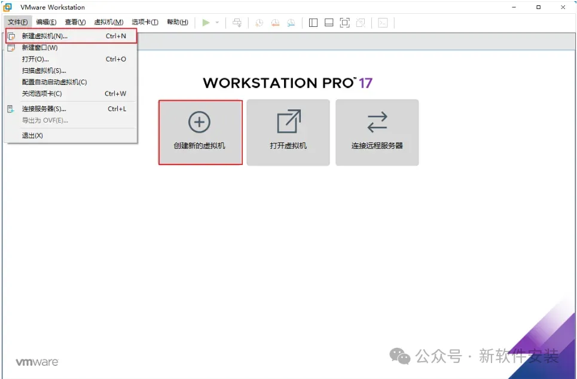
Task: Open the 文件(F) menu
Action: pos(18,22)
